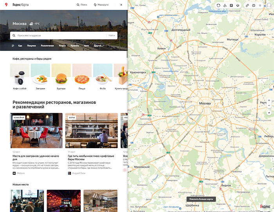Click Показать больше карты button
The width and height of the screenshot is (274, 212).
201,199
